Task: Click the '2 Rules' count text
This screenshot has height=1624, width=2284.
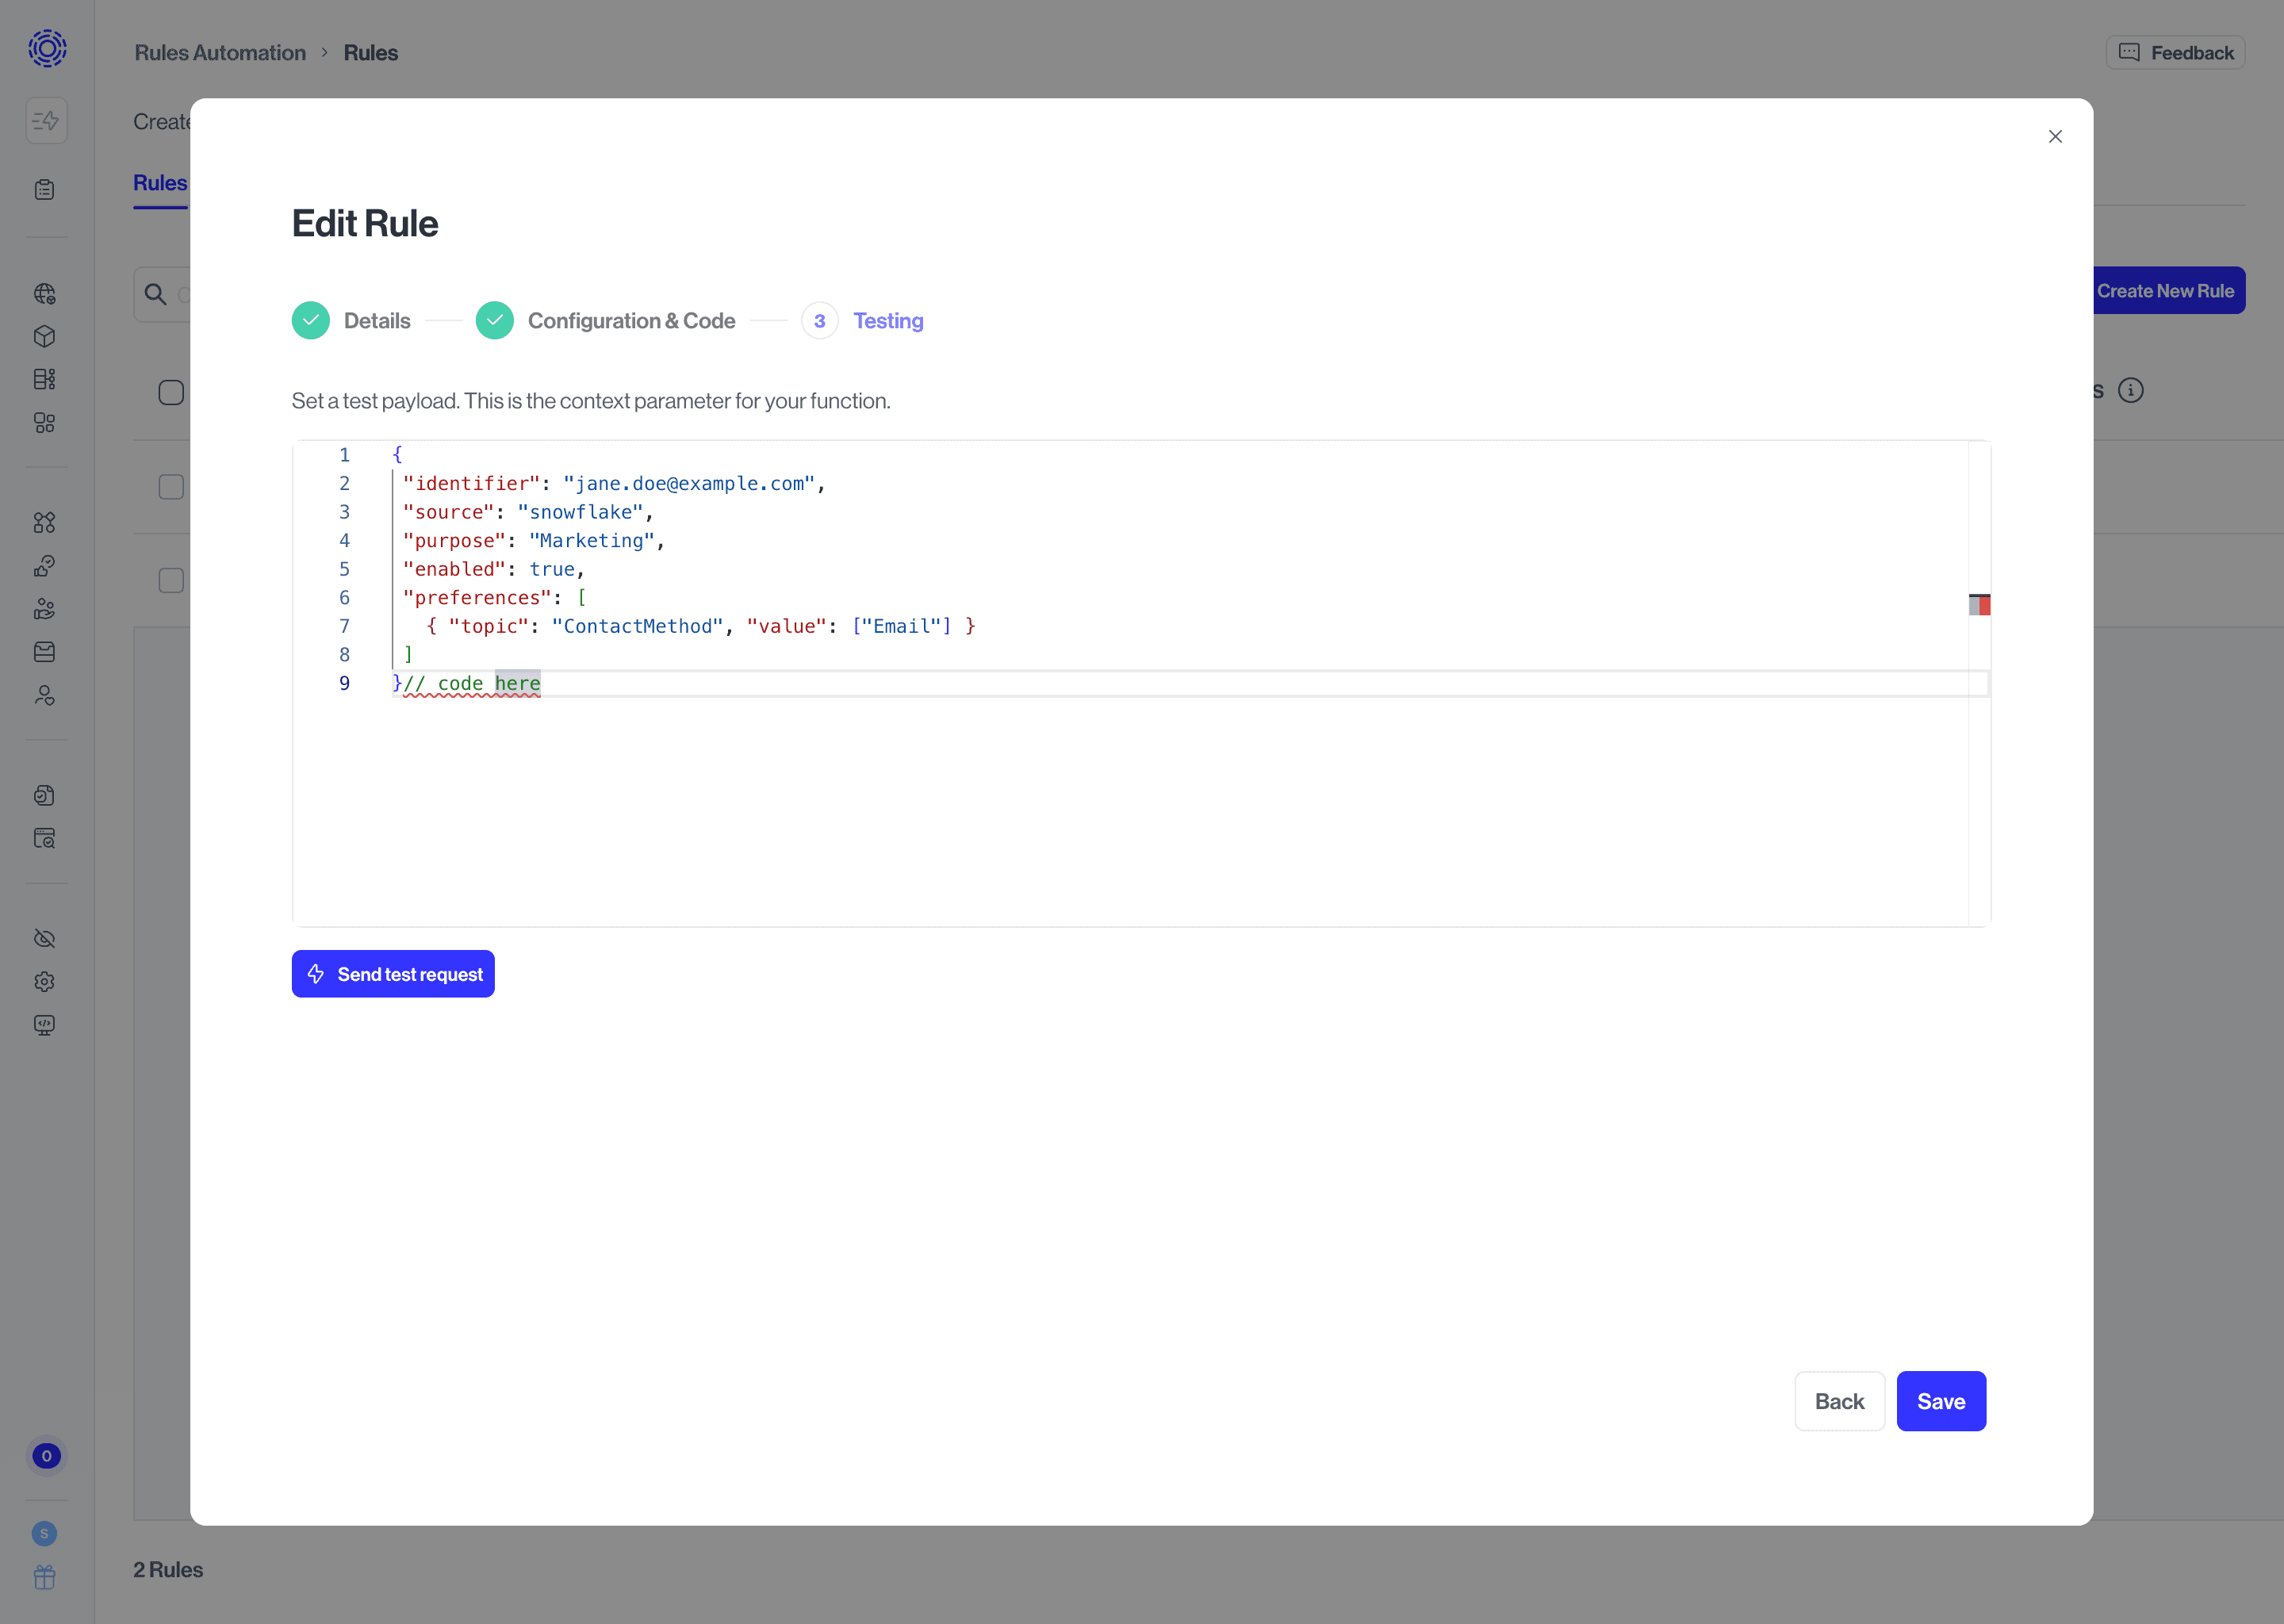Action: pyautogui.click(x=168, y=1570)
